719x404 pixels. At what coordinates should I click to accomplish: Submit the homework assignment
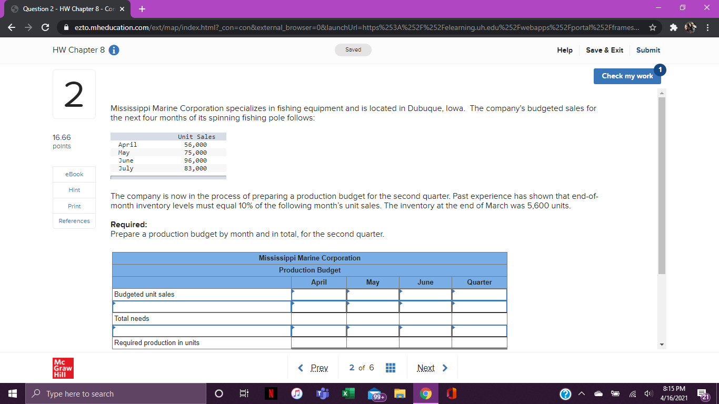tap(648, 50)
